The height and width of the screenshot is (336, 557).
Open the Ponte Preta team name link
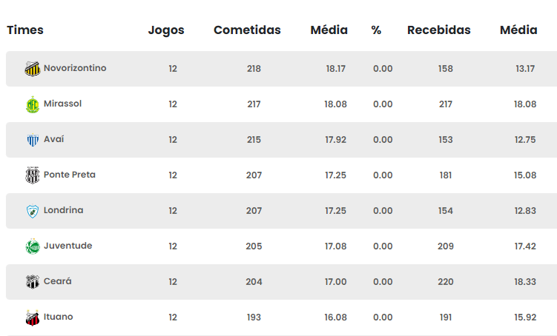(70, 175)
